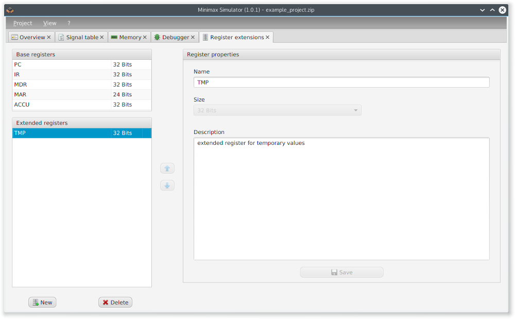This screenshot has height=319, width=515.
Task: Select the TMP extended register row
Action: coord(82,133)
